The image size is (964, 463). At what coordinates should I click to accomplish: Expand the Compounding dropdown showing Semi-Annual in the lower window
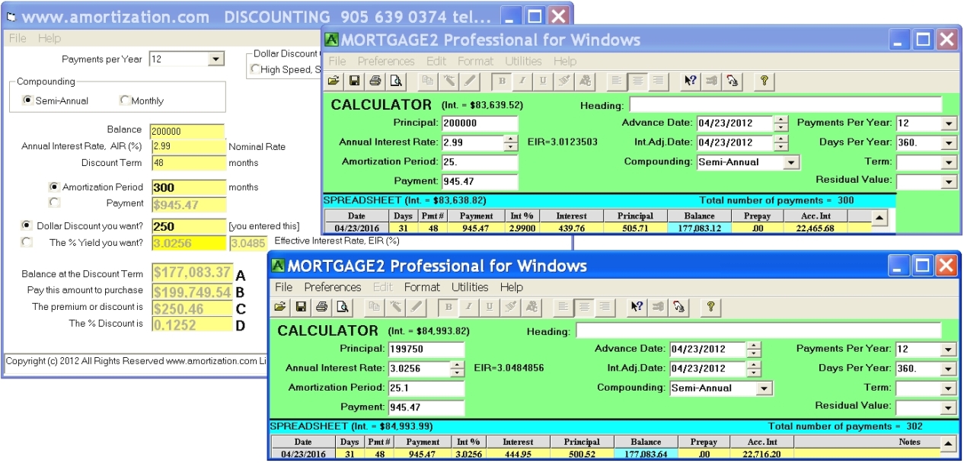point(764,388)
